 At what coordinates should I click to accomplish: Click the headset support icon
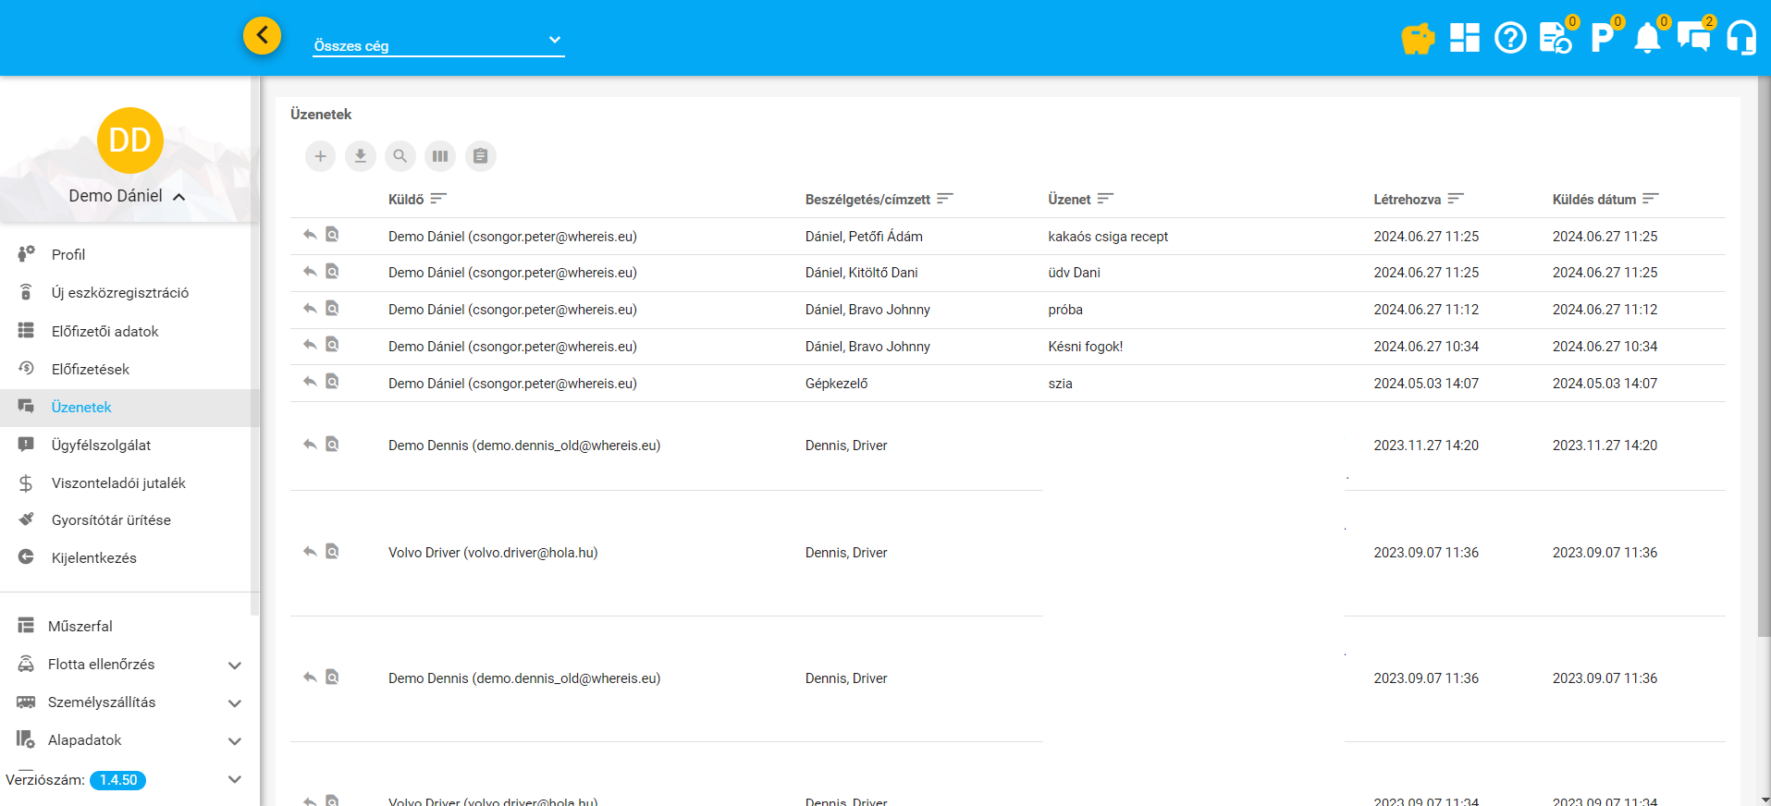pos(1740,38)
